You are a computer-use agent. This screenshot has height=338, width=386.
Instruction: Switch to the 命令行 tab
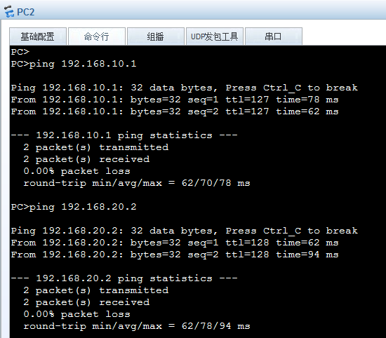click(97, 36)
